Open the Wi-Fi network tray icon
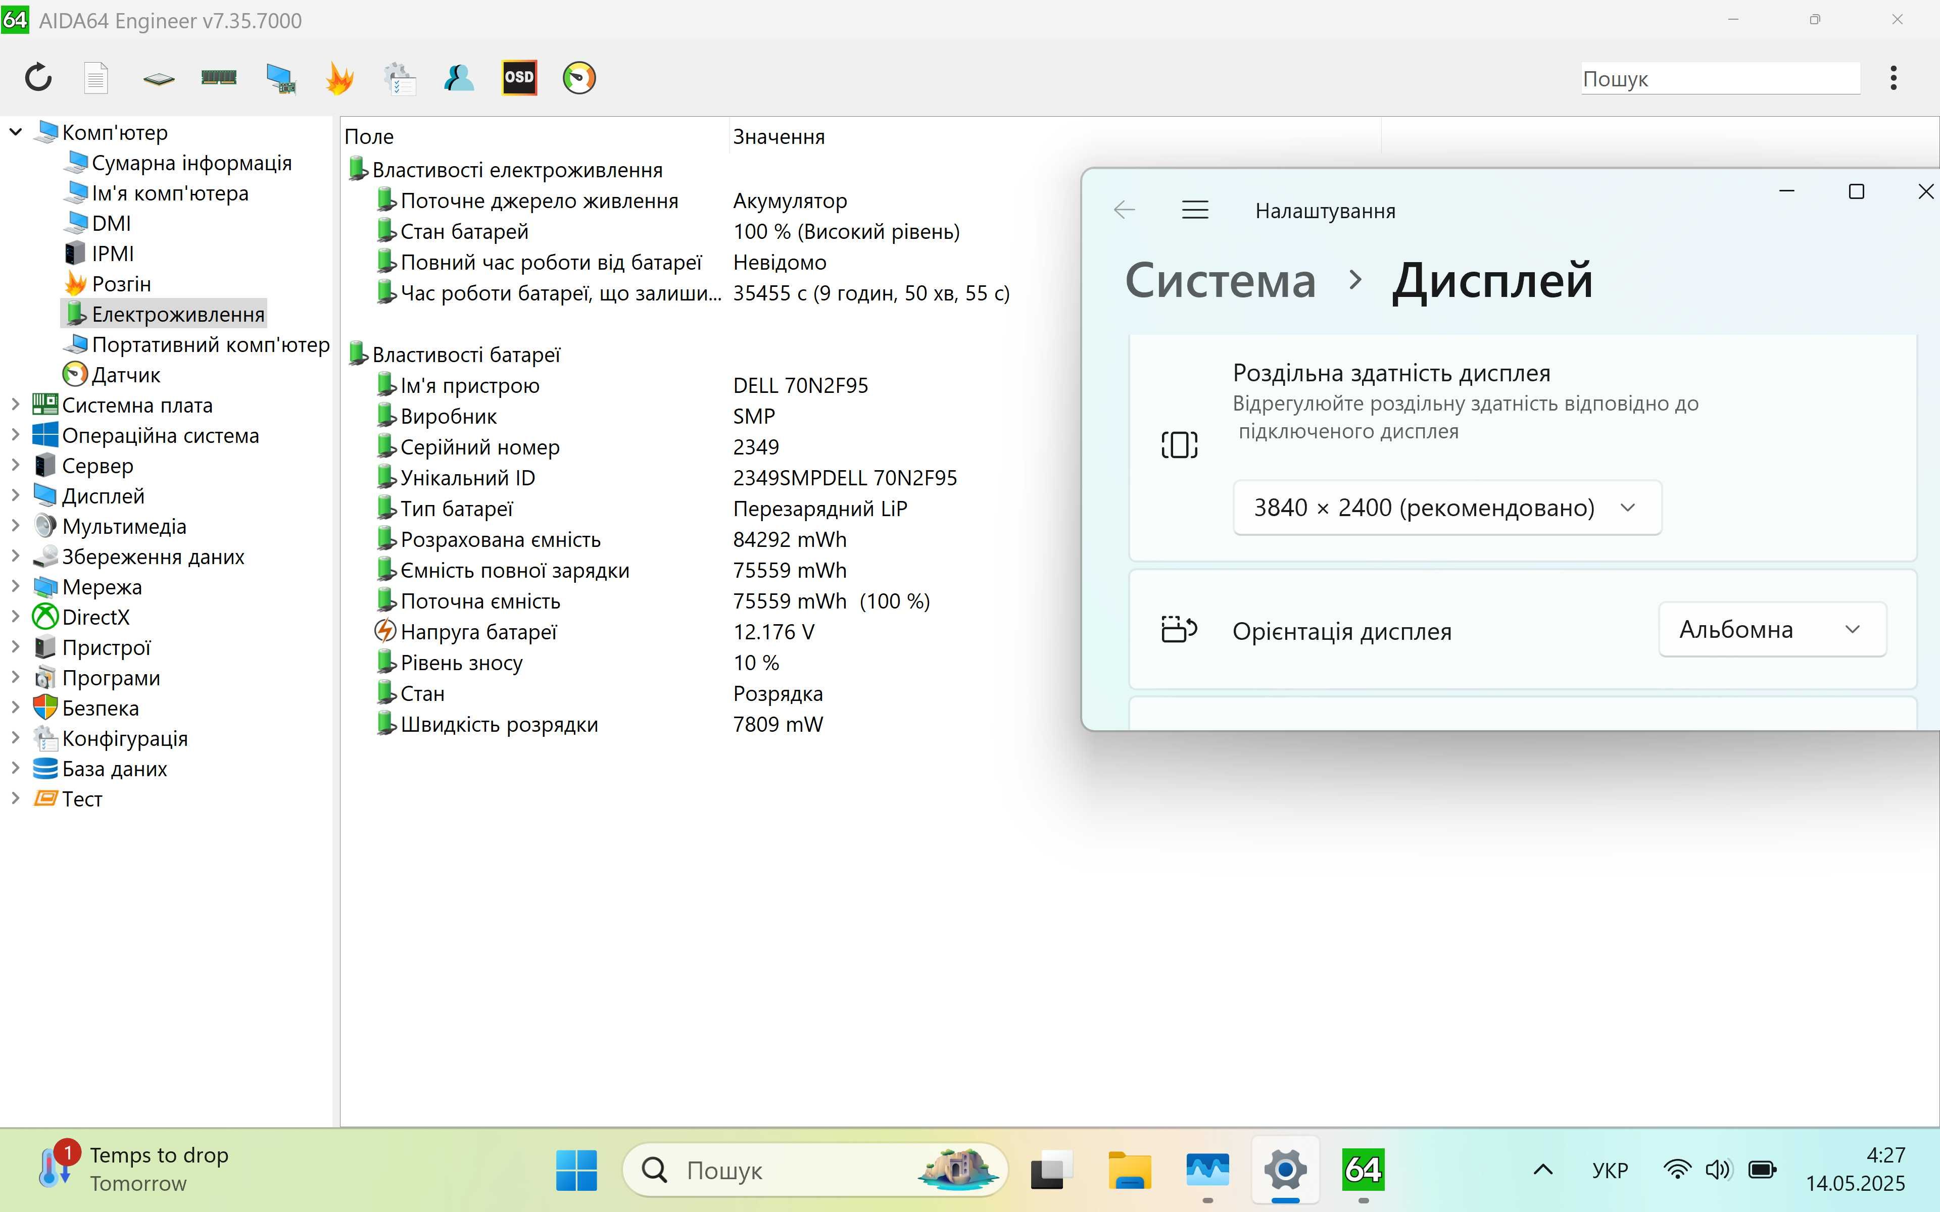 click(1676, 1170)
